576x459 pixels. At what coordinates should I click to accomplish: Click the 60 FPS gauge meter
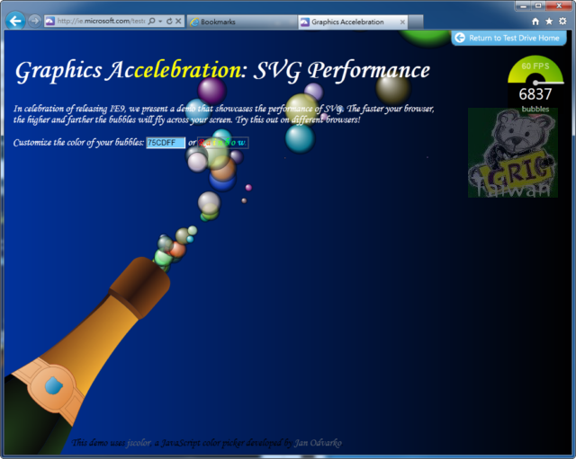coord(535,70)
